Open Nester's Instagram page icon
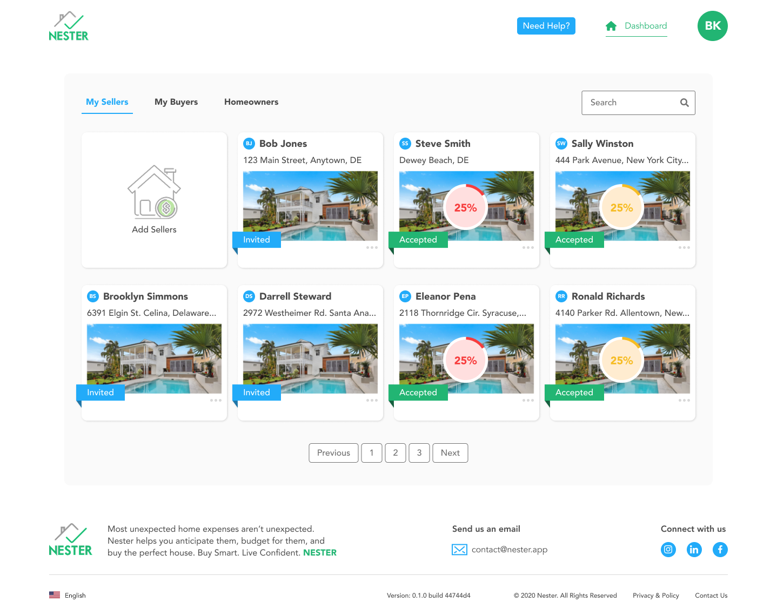 [668, 549]
